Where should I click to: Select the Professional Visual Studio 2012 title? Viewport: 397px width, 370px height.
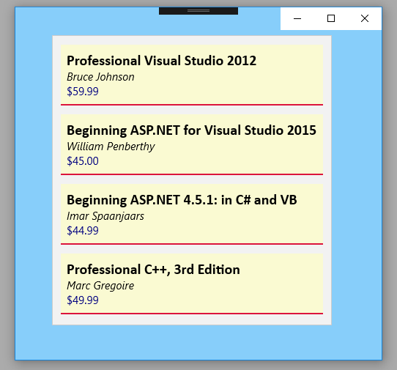click(162, 61)
